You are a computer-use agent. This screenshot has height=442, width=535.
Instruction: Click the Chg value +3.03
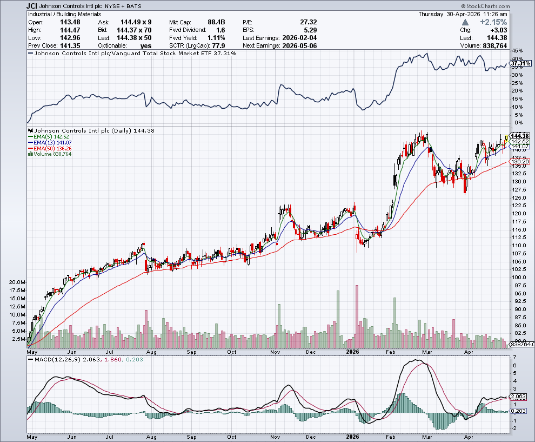(x=498, y=30)
